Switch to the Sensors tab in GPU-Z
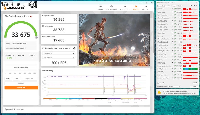Viewport: 200px width, 115px height. tap(168, 6)
